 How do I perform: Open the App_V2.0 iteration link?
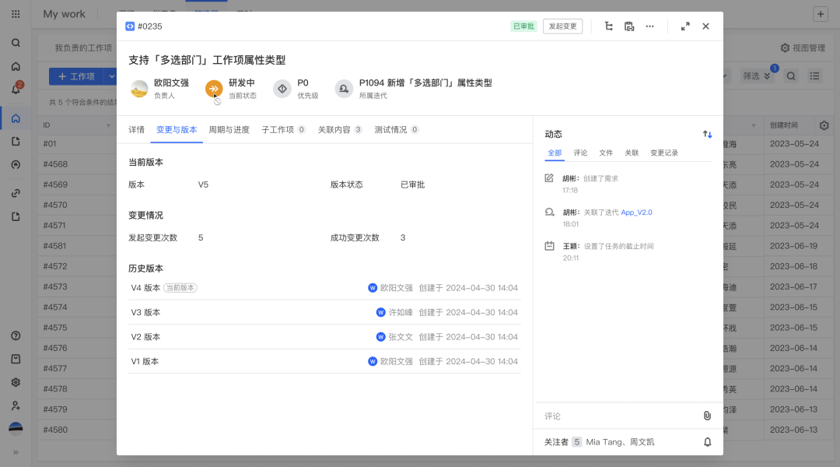[636, 212]
